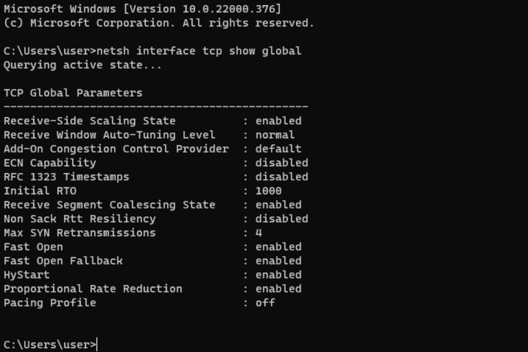The height and width of the screenshot is (352, 528).
Task: Click Receive Window Auto-Tuning Level normal value
Action: pos(275,135)
